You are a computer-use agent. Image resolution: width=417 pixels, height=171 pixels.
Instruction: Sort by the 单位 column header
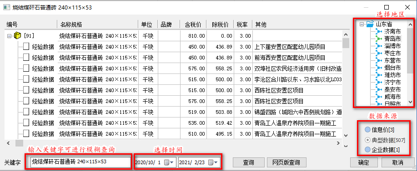click(148, 24)
